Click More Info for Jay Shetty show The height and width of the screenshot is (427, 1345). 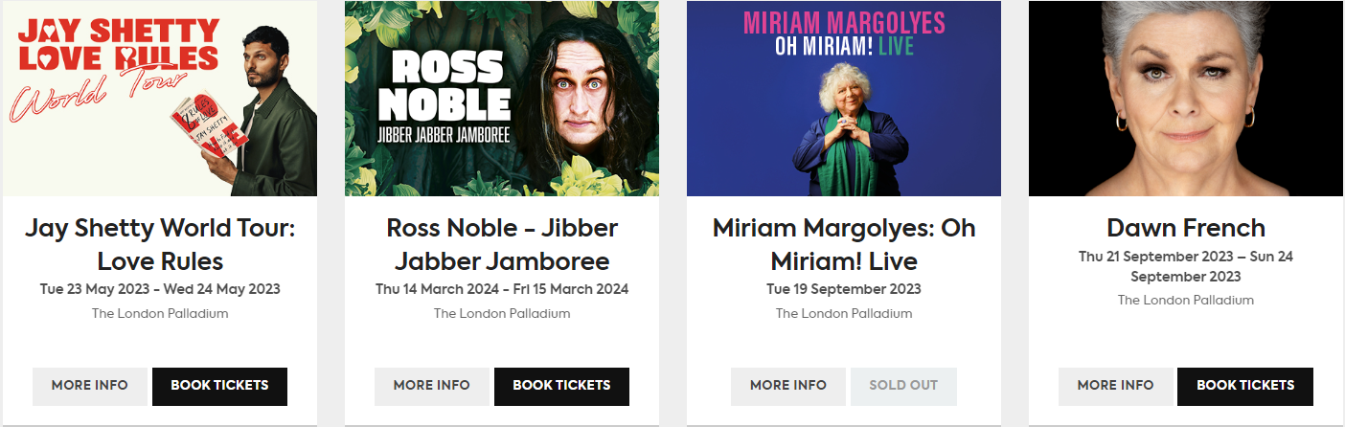click(x=90, y=386)
